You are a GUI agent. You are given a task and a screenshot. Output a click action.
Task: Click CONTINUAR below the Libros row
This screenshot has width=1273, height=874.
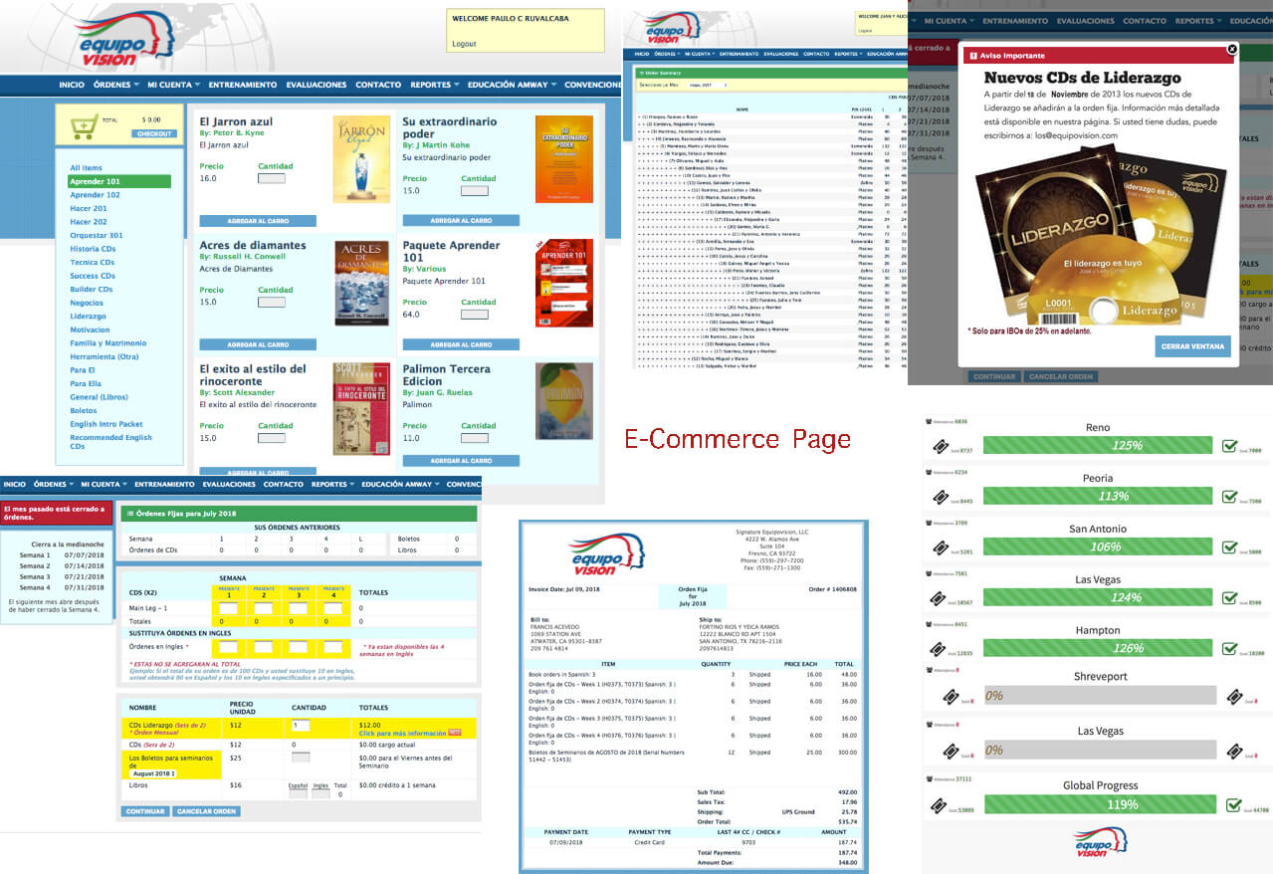click(144, 811)
